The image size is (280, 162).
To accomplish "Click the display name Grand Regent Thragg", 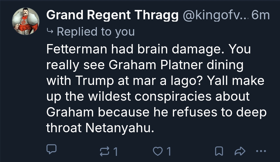I will click(x=113, y=15).
